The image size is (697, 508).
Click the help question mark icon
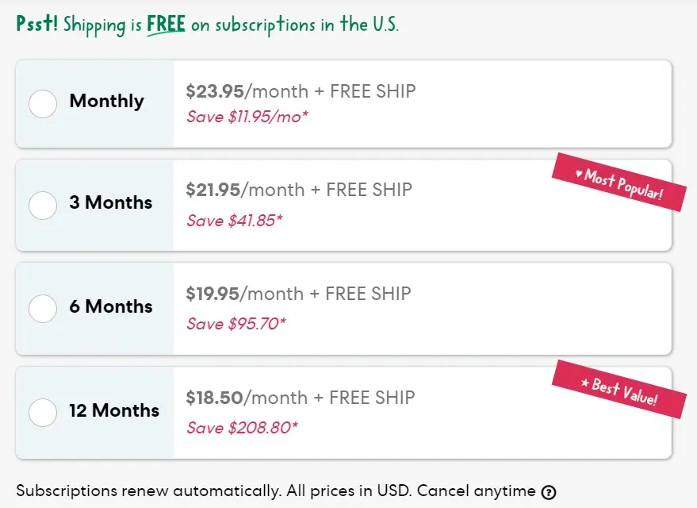click(549, 492)
